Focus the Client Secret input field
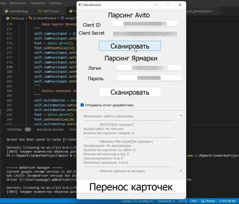The image size is (239, 204). coord(145,34)
